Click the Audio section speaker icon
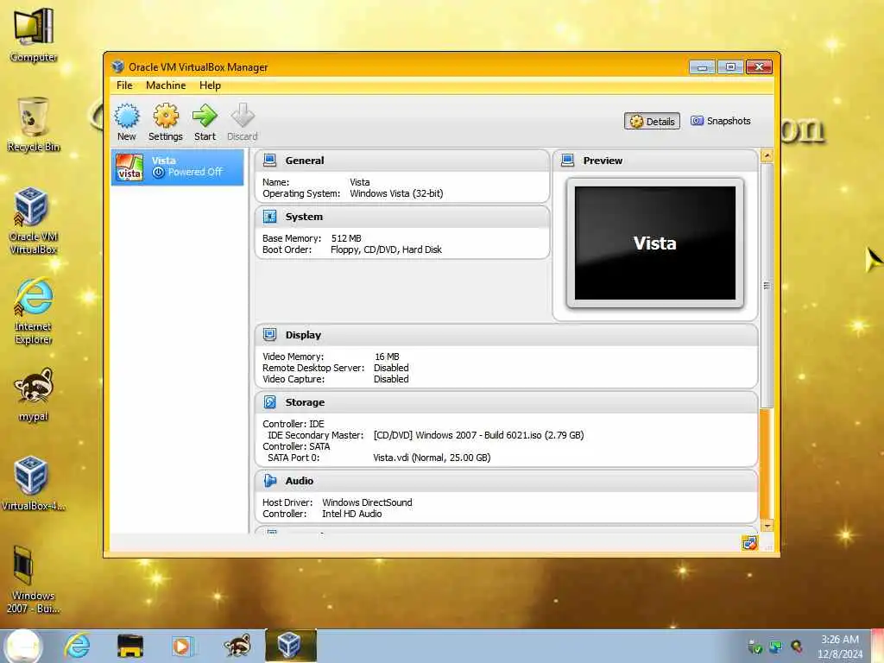Screen dimensions: 884x663 [270, 481]
